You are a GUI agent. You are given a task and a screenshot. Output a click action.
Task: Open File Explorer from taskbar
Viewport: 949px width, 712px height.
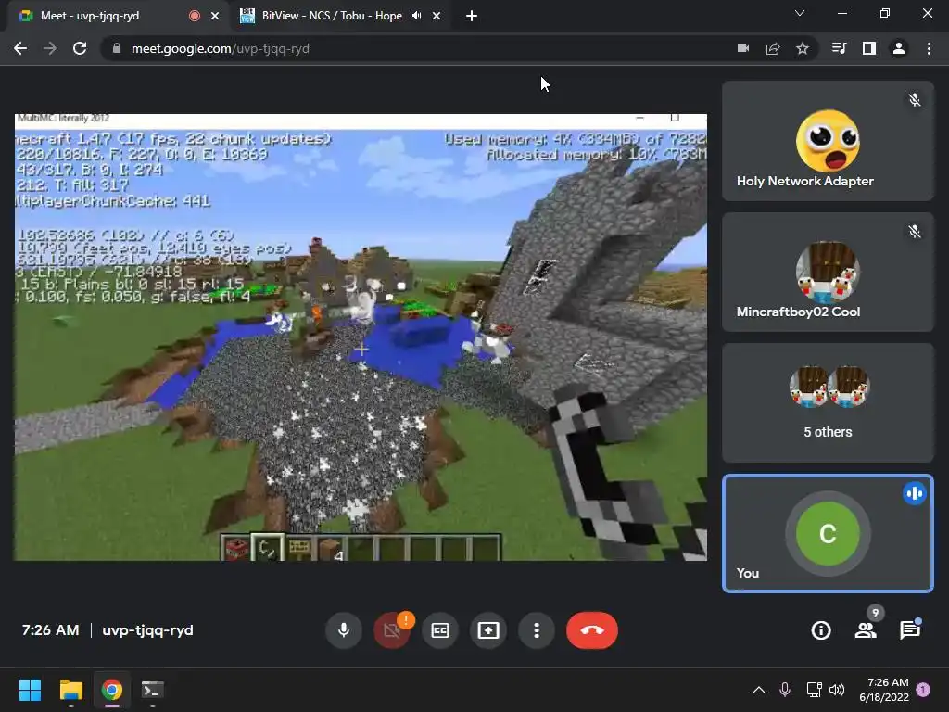[70, 690]
